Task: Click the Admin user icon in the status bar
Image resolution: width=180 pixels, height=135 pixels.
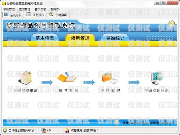Action: coord(44,130)
